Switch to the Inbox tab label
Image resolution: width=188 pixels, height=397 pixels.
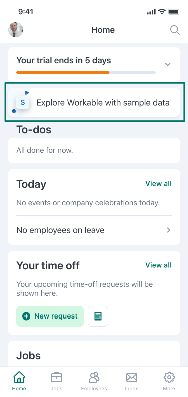[131, 389]
